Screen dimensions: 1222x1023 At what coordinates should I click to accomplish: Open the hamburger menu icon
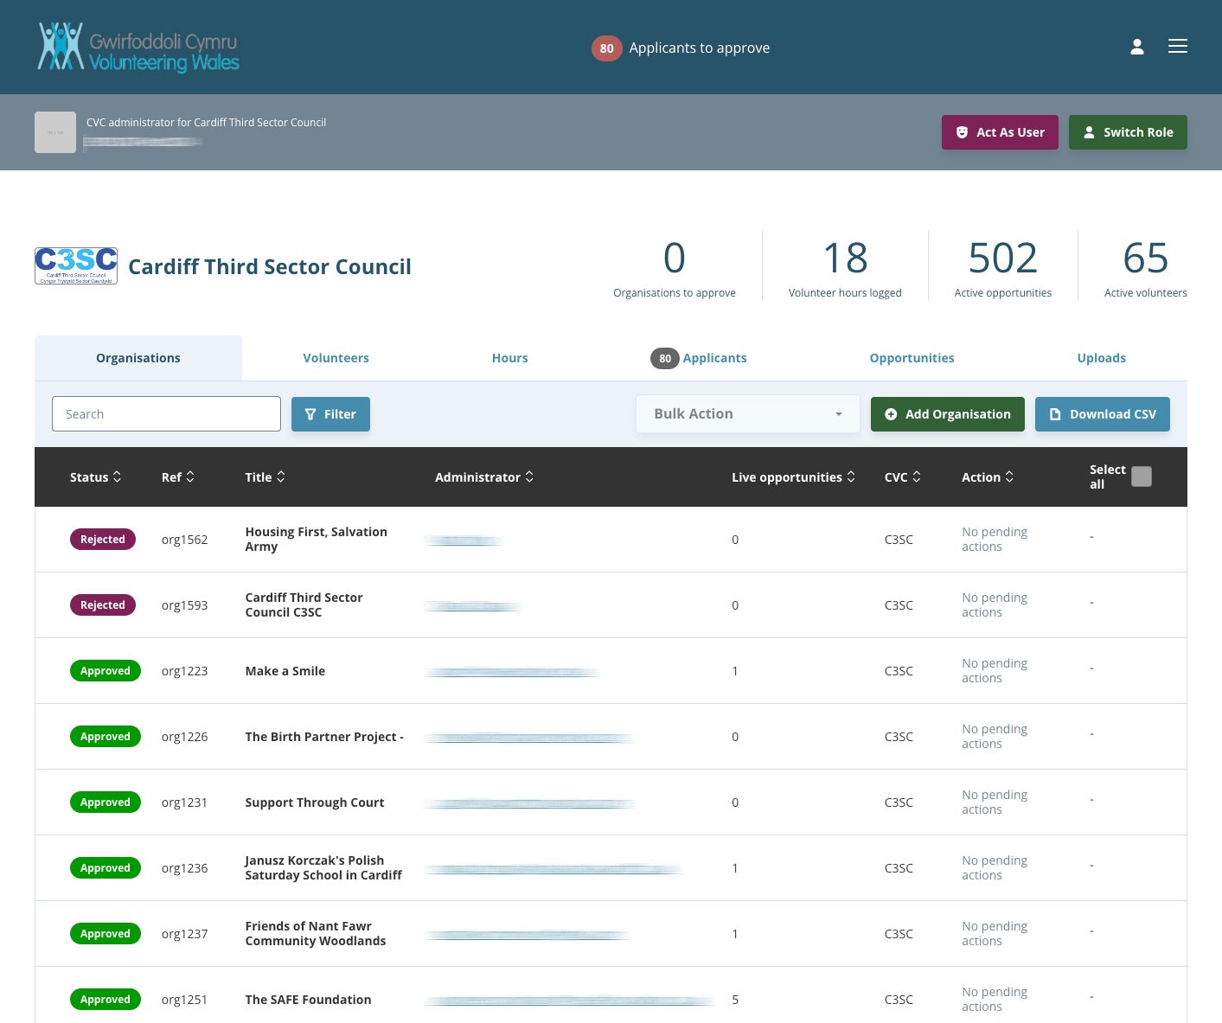(x=1178, y=47)
